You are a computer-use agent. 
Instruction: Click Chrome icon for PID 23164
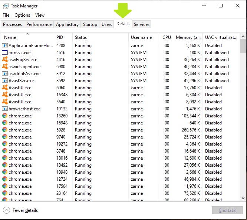(x=5, y=193)
